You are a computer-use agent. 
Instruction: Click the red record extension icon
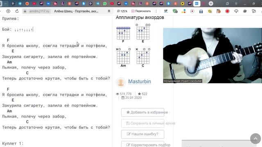pos(227,11)
